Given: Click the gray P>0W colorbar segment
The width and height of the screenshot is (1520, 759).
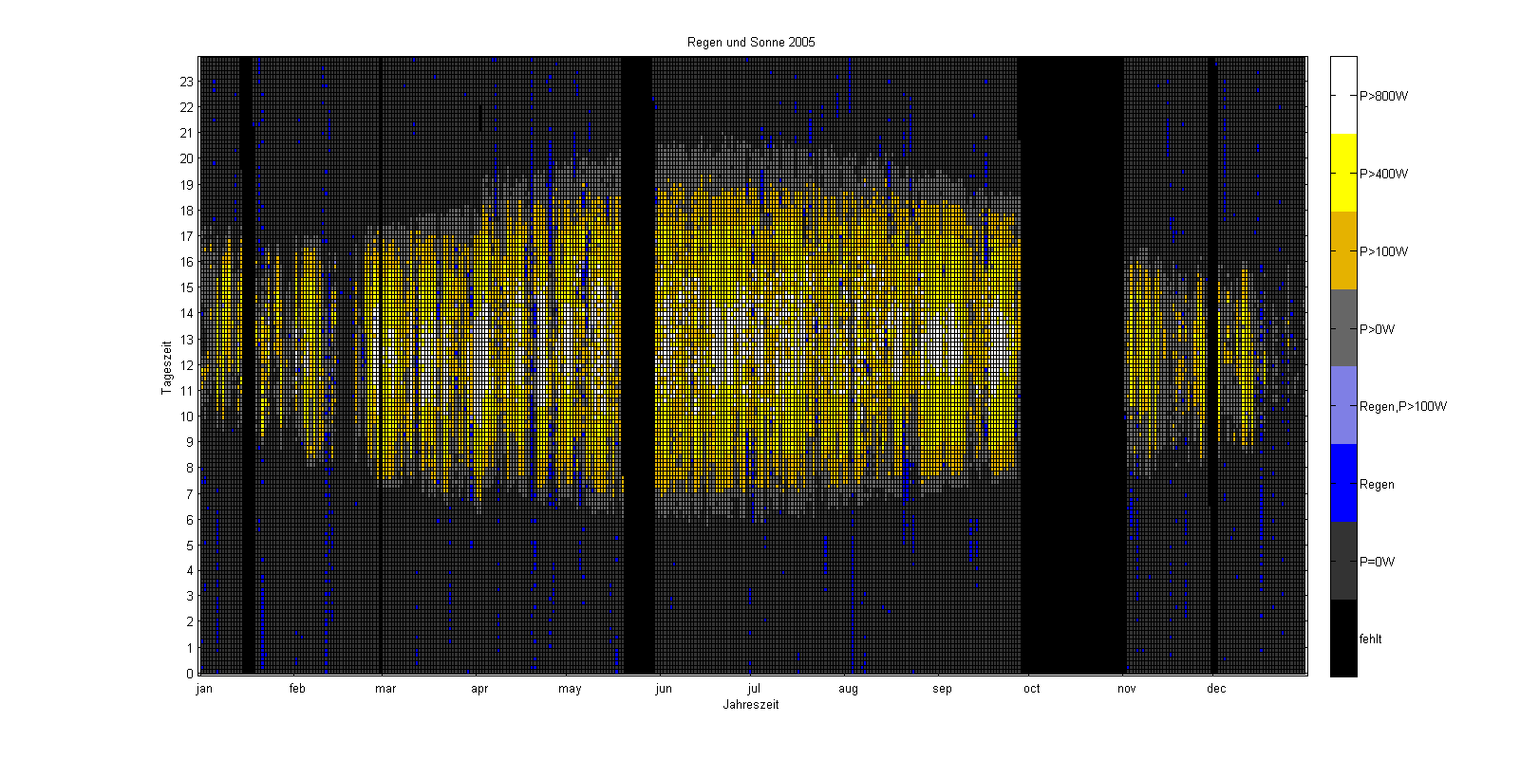Looking at the screenshot, I should click(1343, 328).
